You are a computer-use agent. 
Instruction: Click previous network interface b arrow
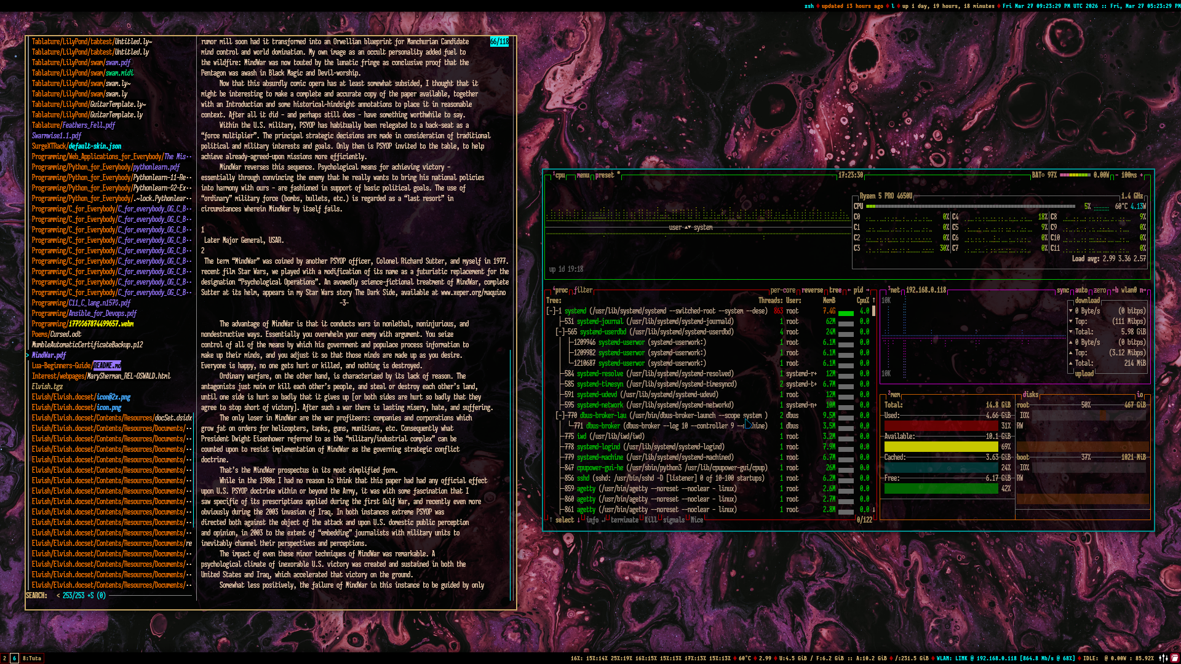pyautogui.click(x=1116, y=290)
